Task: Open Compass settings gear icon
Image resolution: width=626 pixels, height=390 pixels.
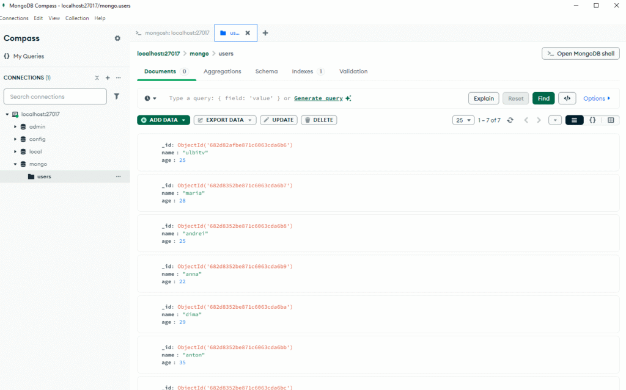Action: point(117,38)
